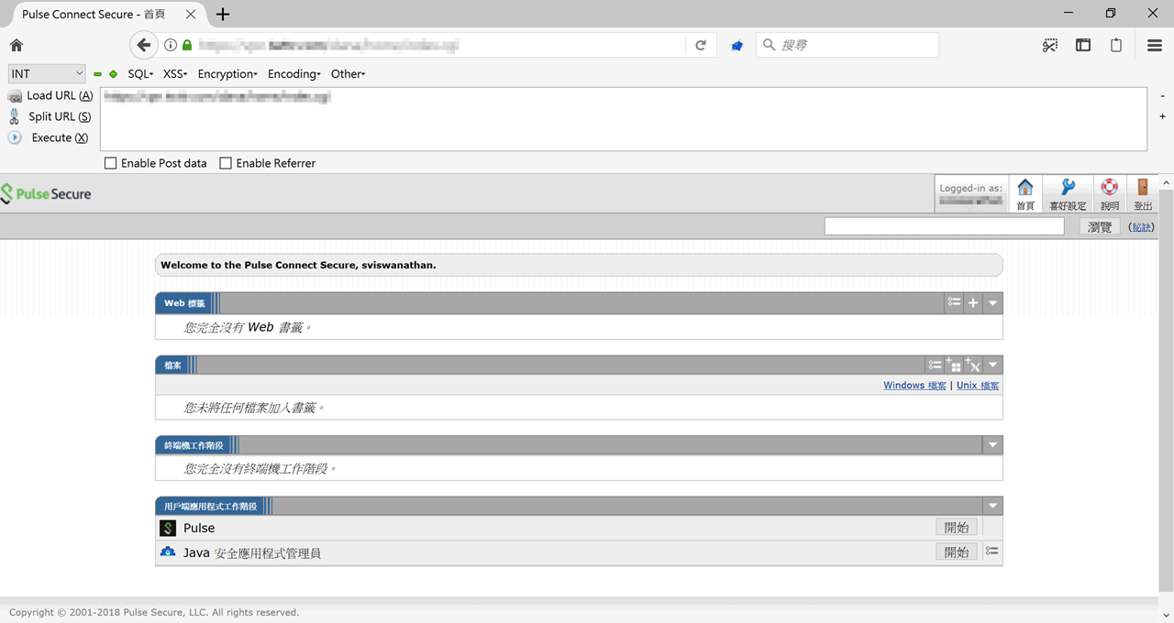The image size is (1174, 623).
Task: Open the screenshot scissors tool
Action: tap(1050, 45)
